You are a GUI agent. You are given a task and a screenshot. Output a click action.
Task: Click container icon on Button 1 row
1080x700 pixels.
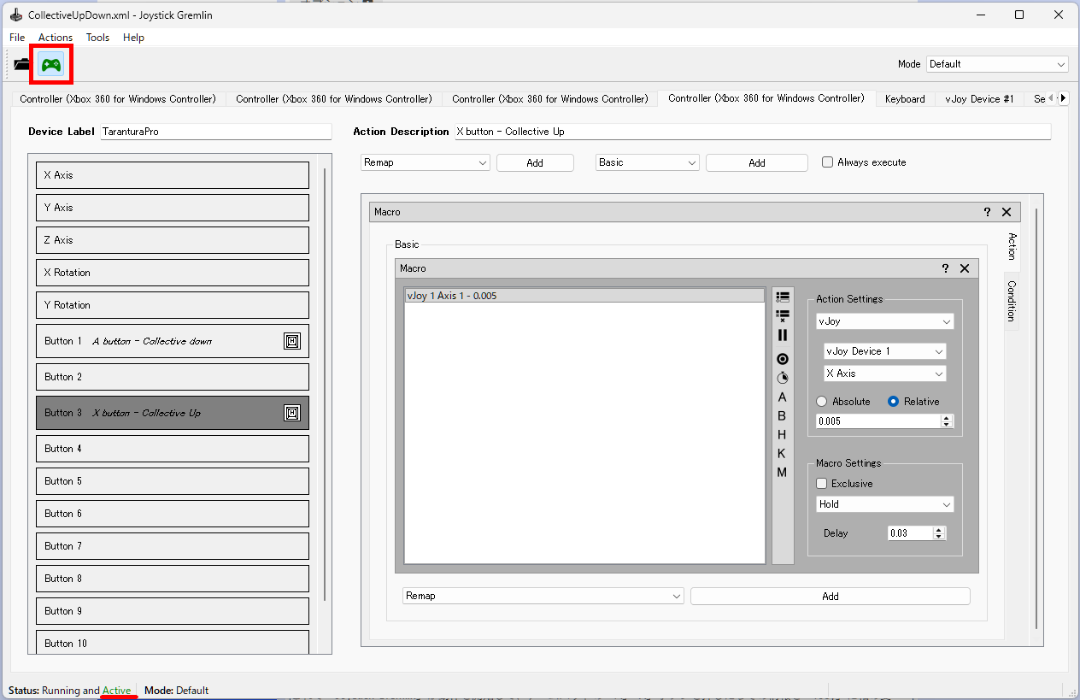click(x=292, y=341)
